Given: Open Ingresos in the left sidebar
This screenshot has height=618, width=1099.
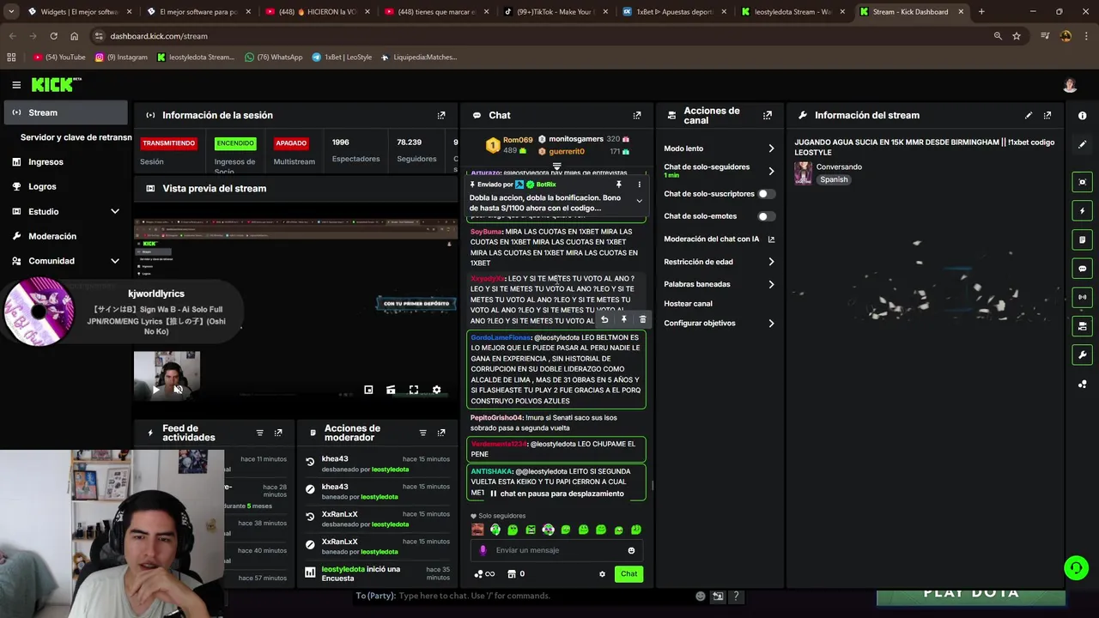Looking at the screenshot, I should click(x=65, y=161).
